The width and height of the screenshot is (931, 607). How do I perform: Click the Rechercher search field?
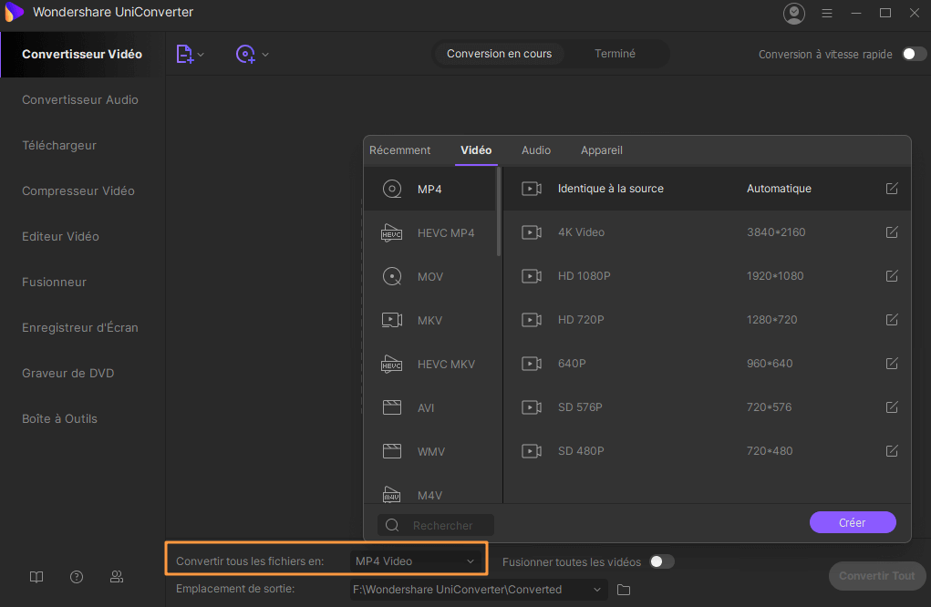pos(436,525)
